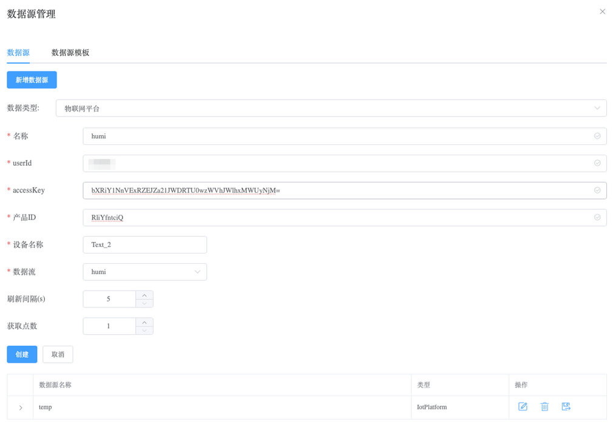Image resolution: width=616 pixels, height=427 pixels.
Task: Switch to the 数据源模板 tab
Action: tap(70, 53)
